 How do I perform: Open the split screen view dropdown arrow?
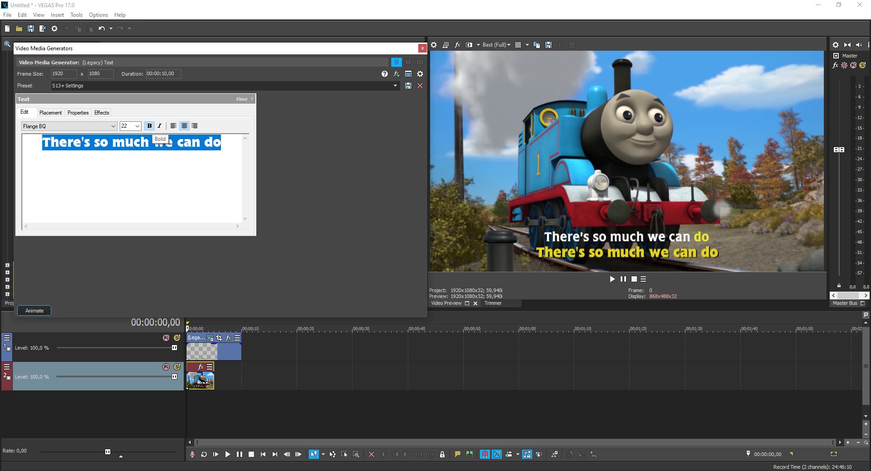[x=478, y=45]
